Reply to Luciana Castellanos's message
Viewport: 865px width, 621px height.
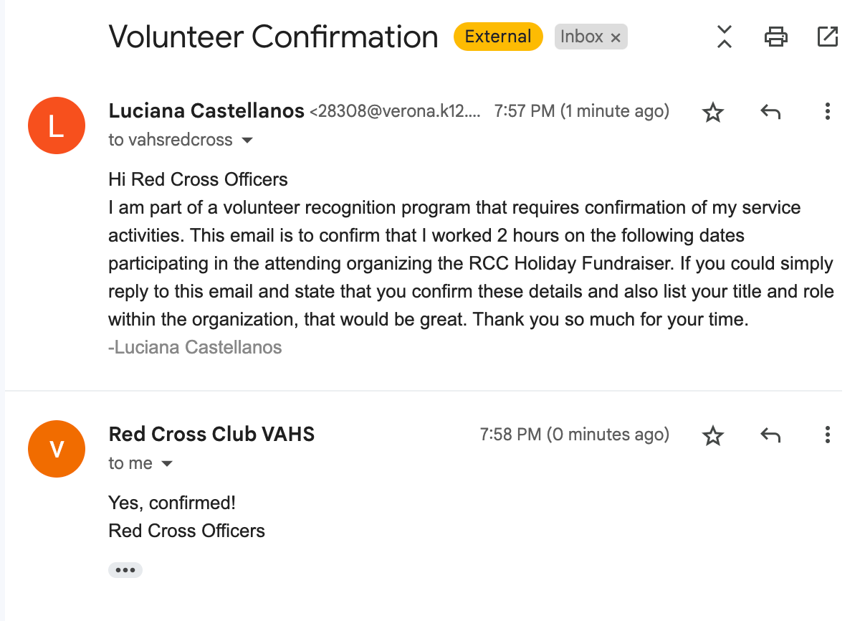click(770, 112)
